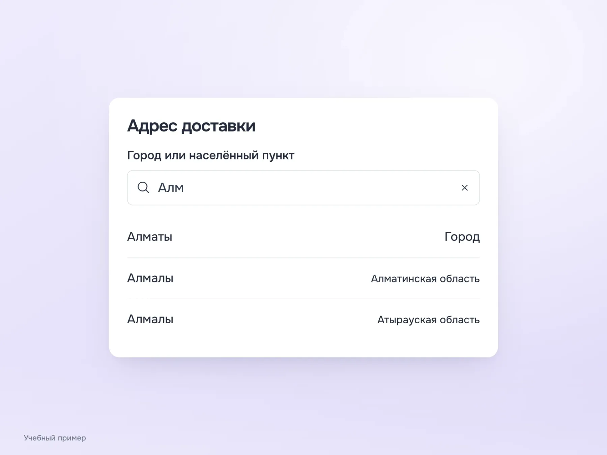Focus the city search input containing Алм

[303, 188]
